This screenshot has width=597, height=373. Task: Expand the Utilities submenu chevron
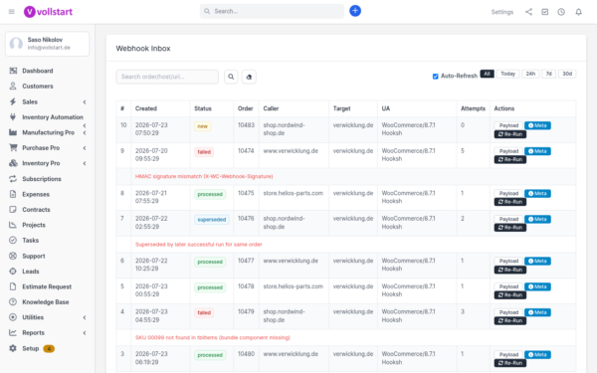coord(85,317)
